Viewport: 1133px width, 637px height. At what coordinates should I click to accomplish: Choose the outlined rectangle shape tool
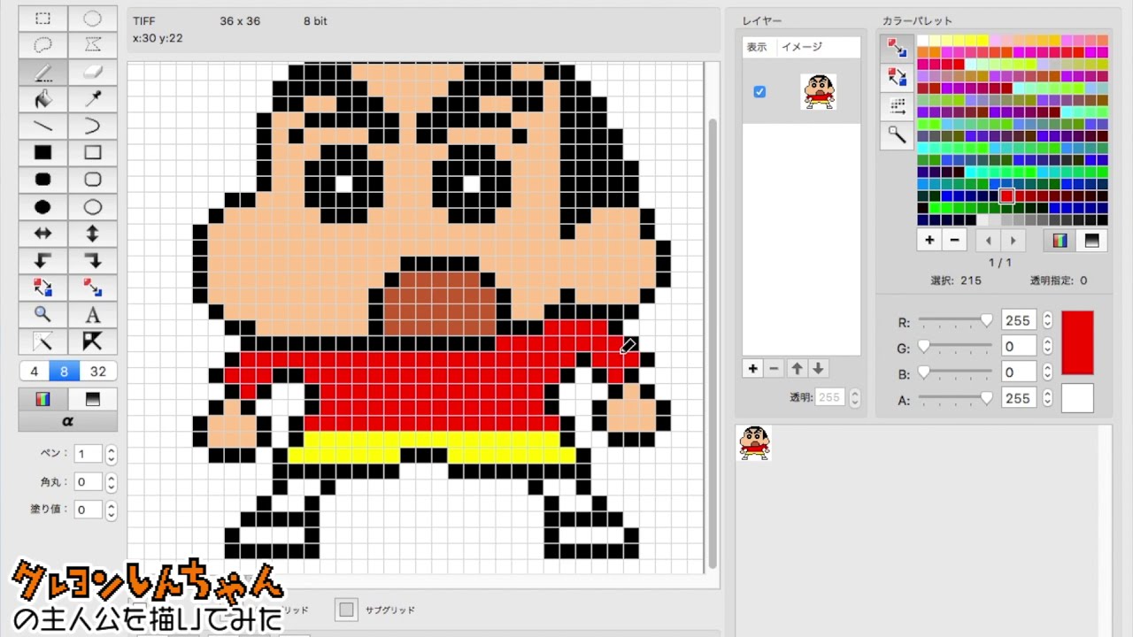tap(92, 153)
